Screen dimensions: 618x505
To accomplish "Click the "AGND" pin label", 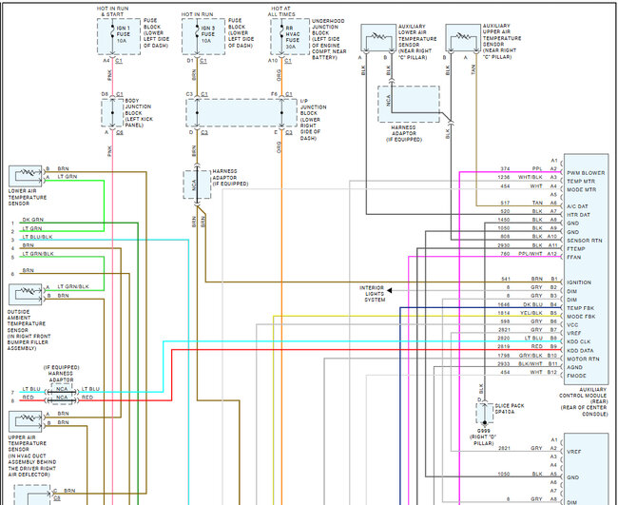I will click(574, 367).
